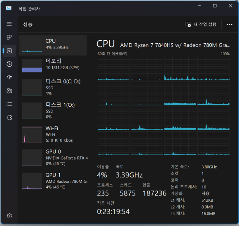Select 디스크 1(O:) item

click(x=53, y=111)
